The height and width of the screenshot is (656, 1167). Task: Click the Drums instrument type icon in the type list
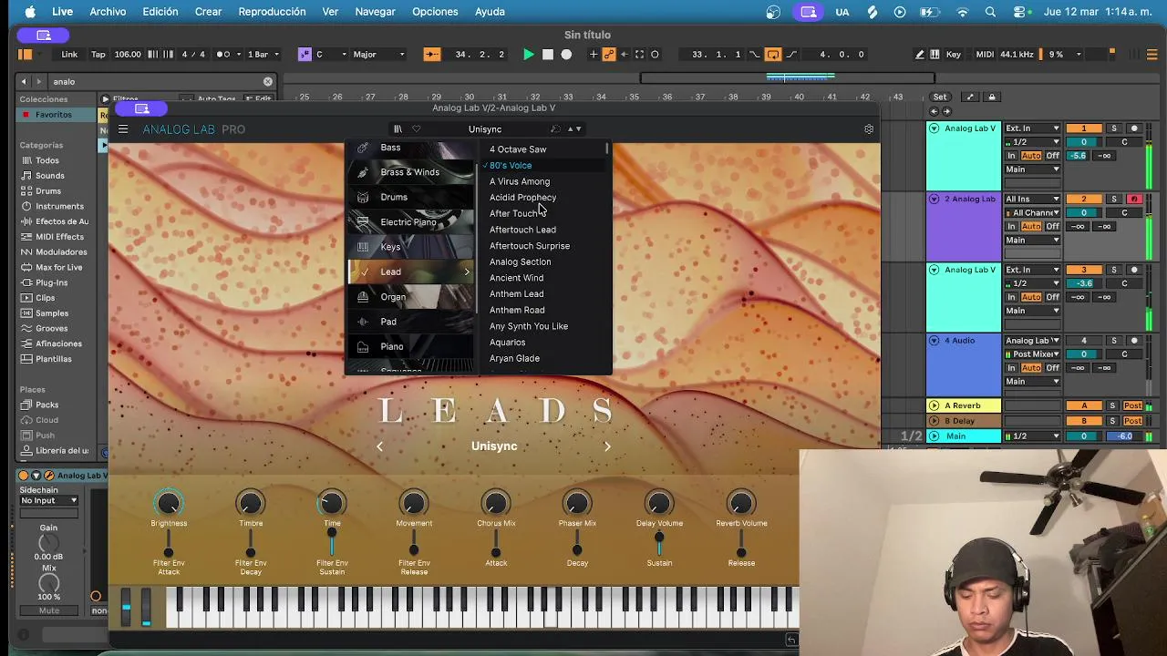[x=363, y=197]
